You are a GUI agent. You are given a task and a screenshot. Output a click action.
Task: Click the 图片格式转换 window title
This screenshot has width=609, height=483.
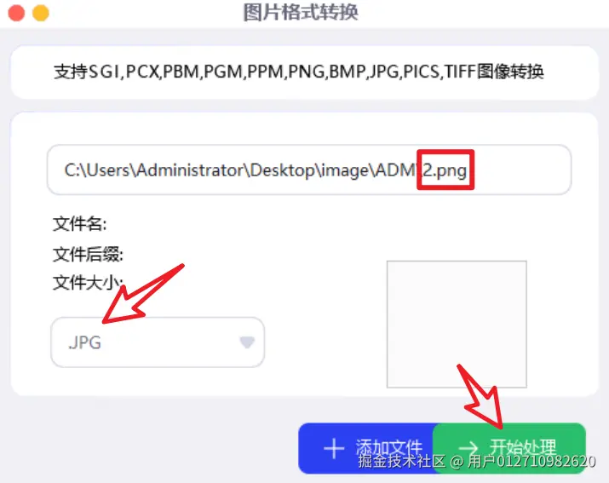[x=301, y=12]
